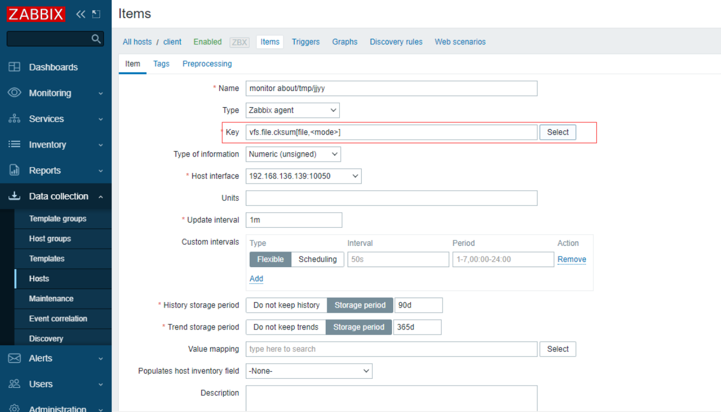Click the Users people icon
The width and height of the screenshot is (721, 412).
[x=15, y=384]
